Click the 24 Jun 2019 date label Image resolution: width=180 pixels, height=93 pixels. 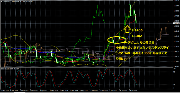[x=133, y=90]
